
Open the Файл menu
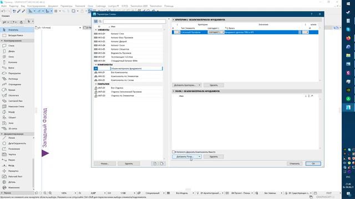click(x=4, y=6)
